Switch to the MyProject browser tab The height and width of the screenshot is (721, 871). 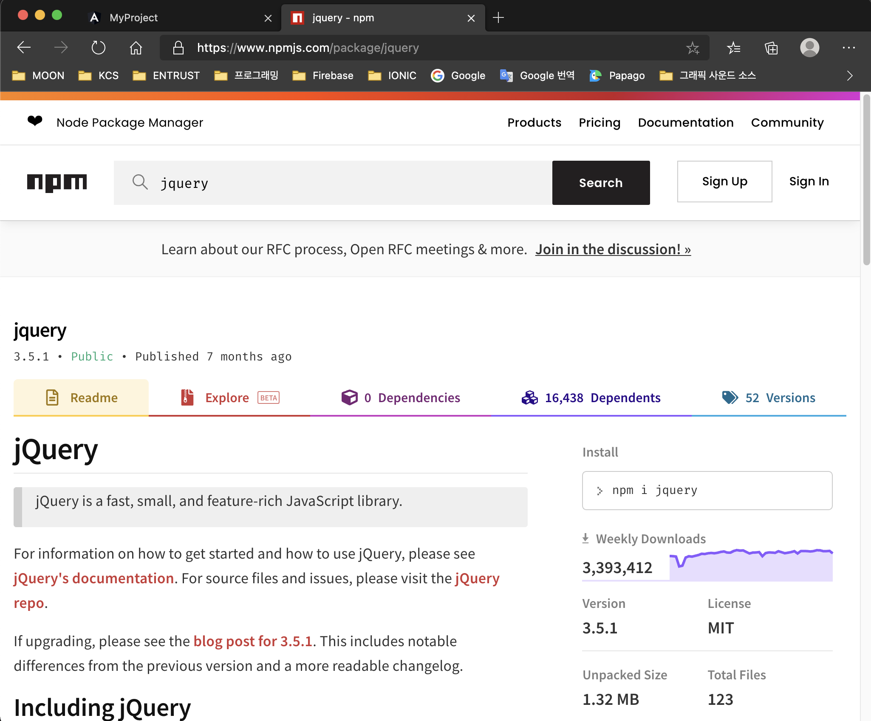[x=133, y=18]
